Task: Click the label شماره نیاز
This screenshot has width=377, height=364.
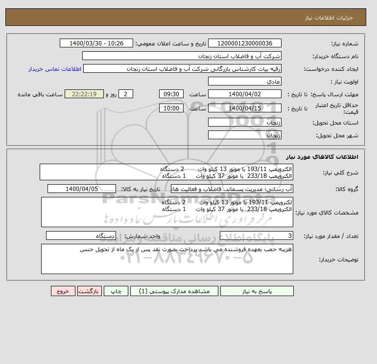Action: pyautogui.click(x=345, y=43)
